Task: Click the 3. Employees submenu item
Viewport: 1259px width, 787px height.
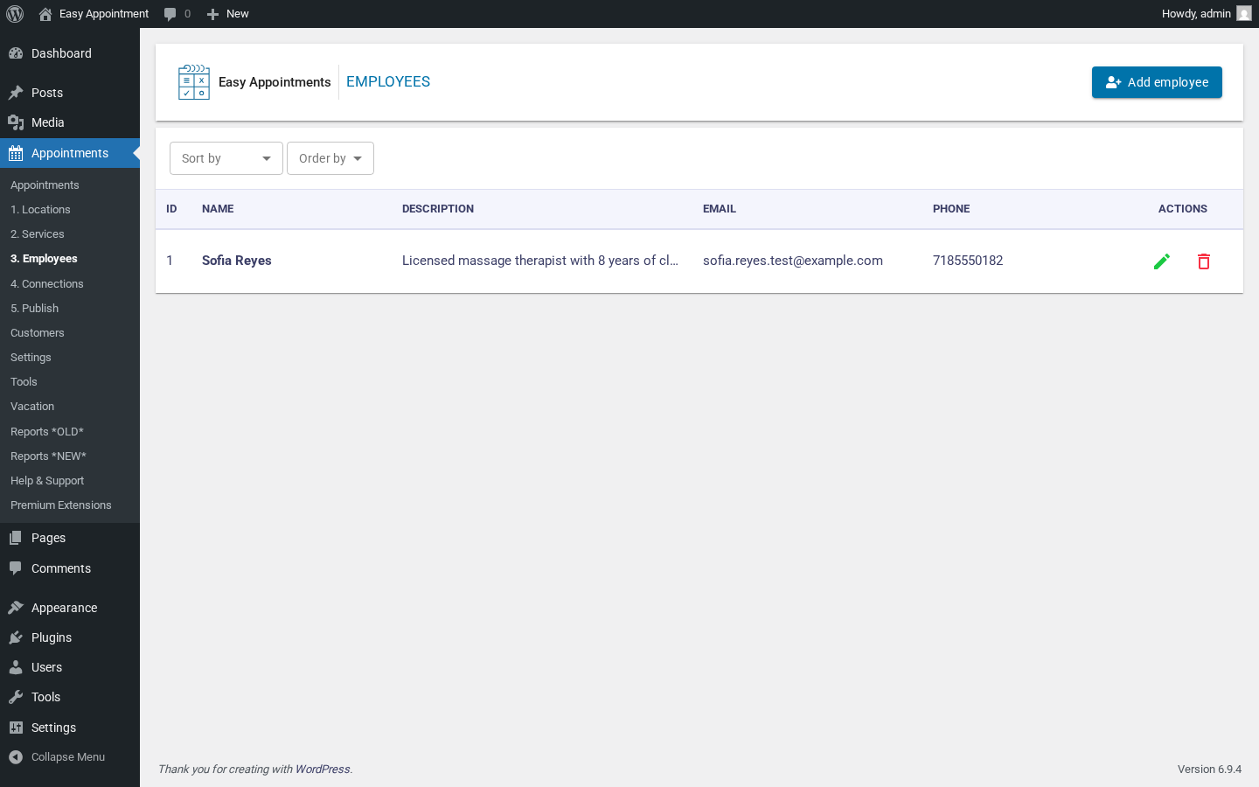Action: 44,259
